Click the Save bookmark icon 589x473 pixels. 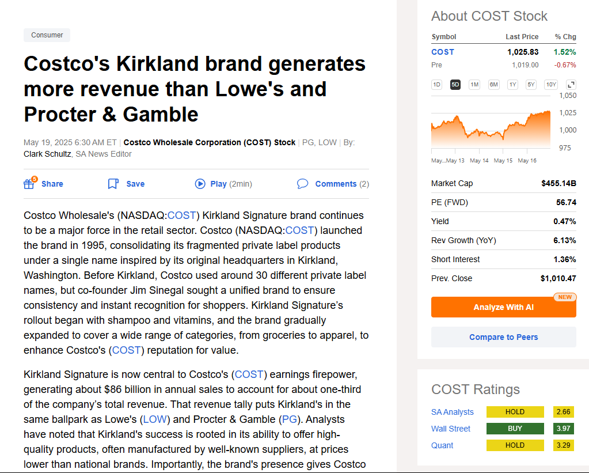[x=113, y=183]
